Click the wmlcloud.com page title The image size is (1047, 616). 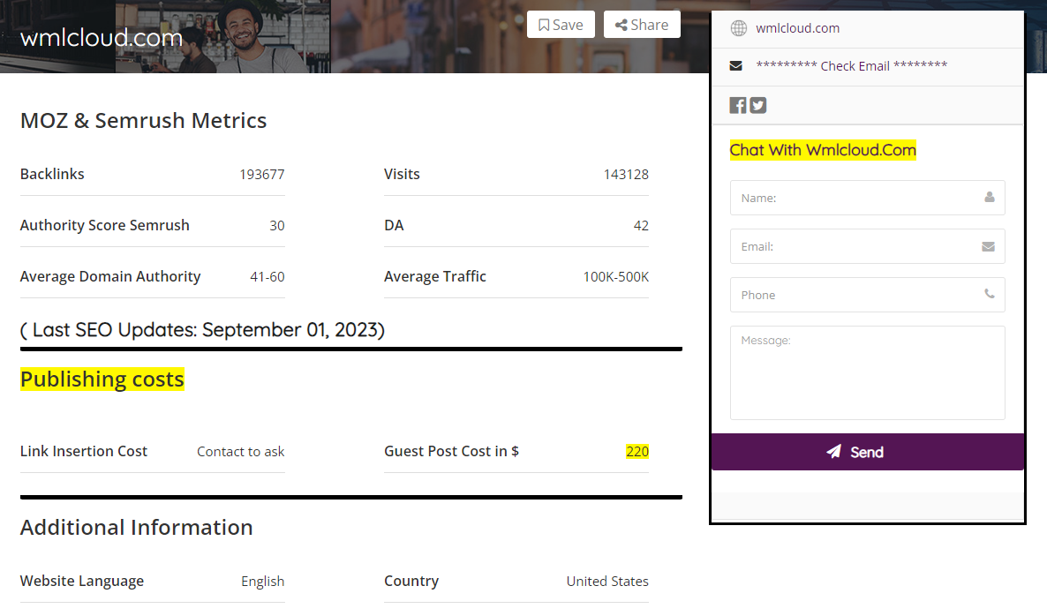102,38
